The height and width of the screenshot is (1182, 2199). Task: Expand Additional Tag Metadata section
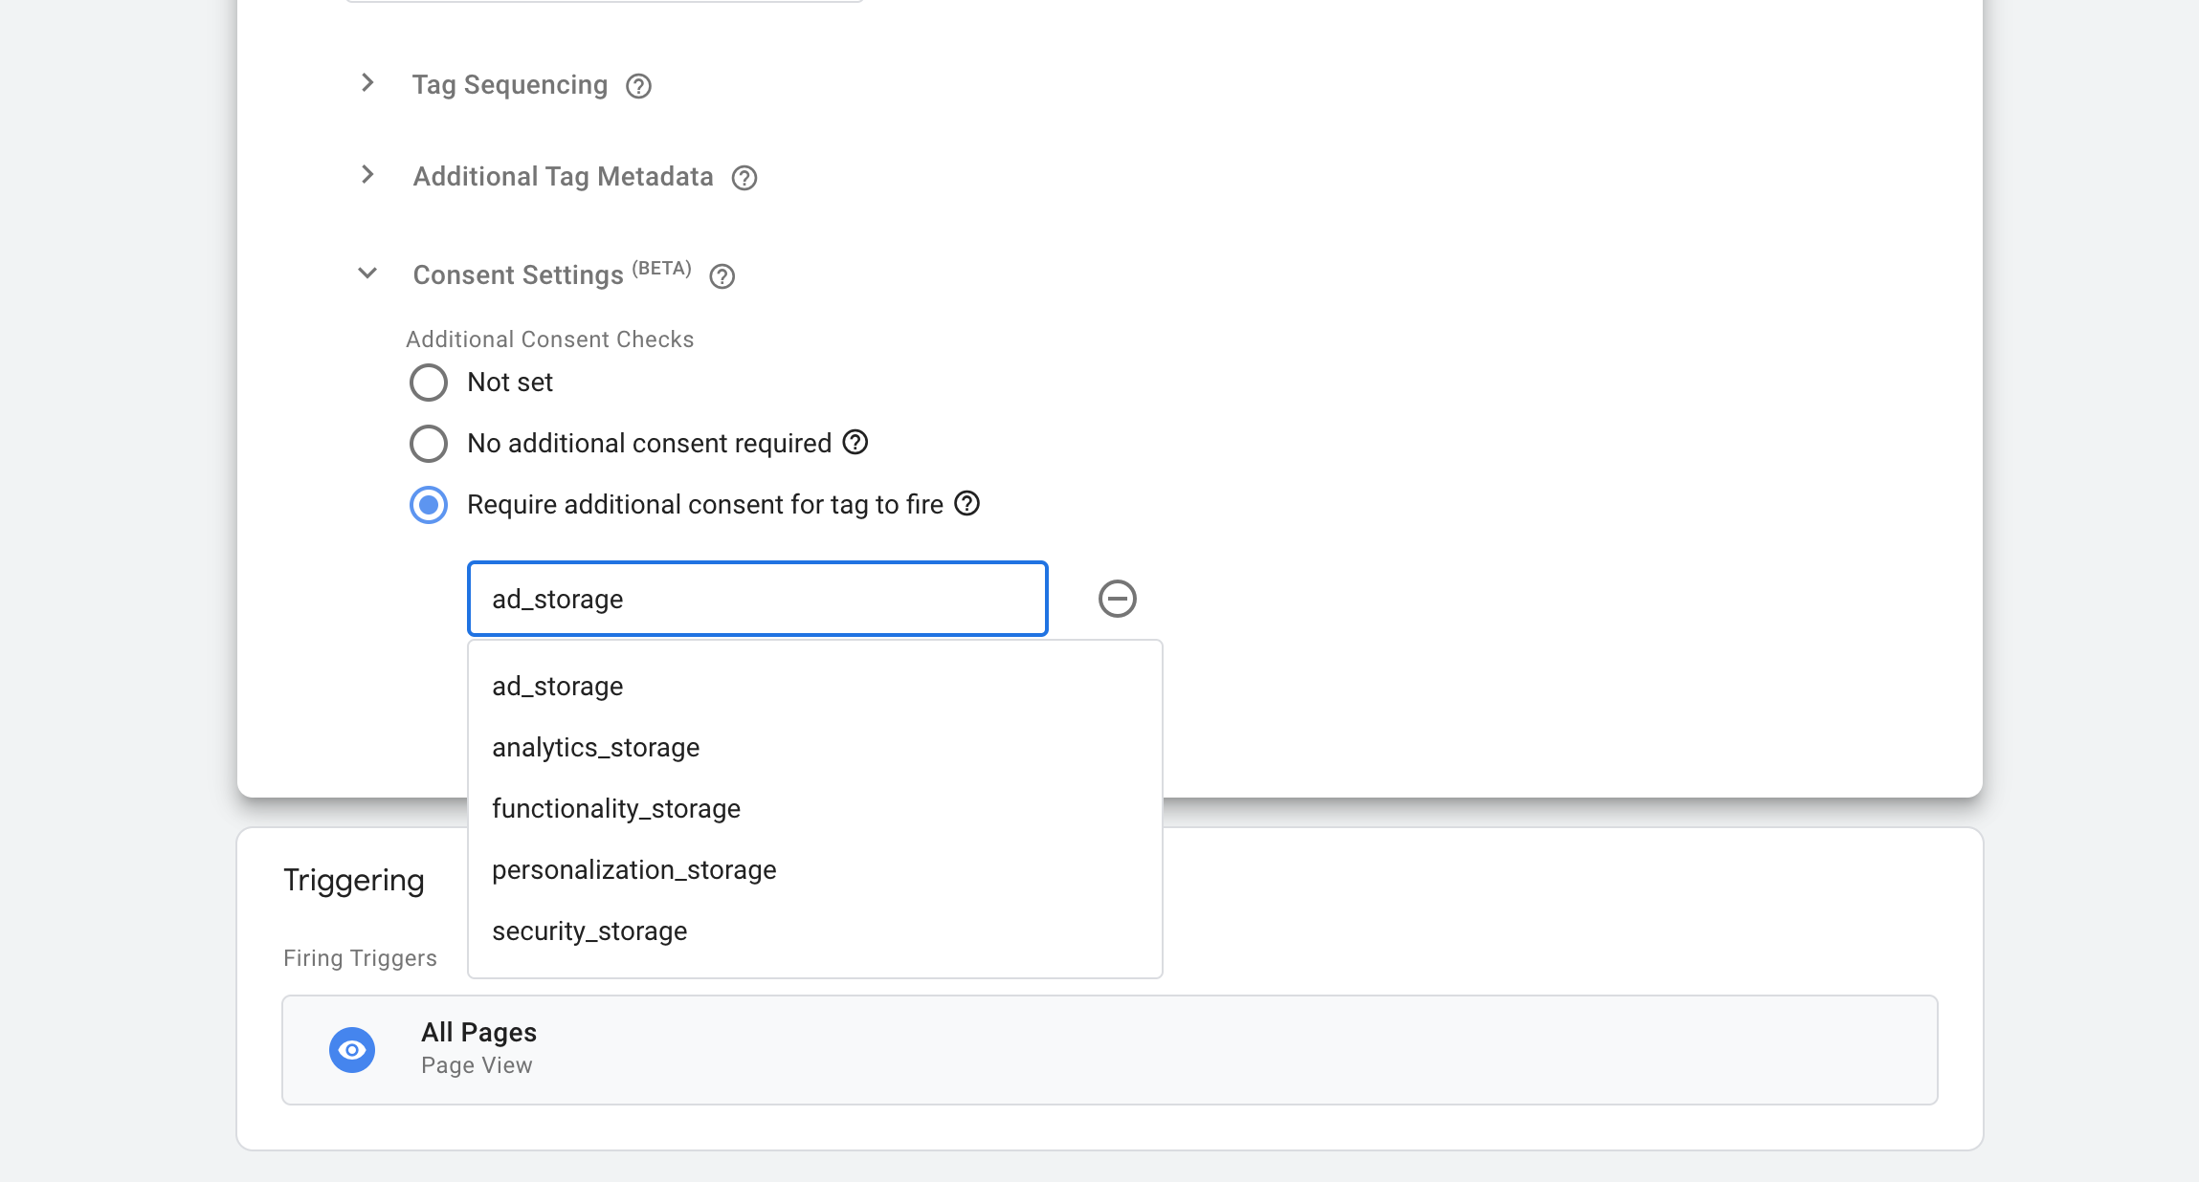367,175
